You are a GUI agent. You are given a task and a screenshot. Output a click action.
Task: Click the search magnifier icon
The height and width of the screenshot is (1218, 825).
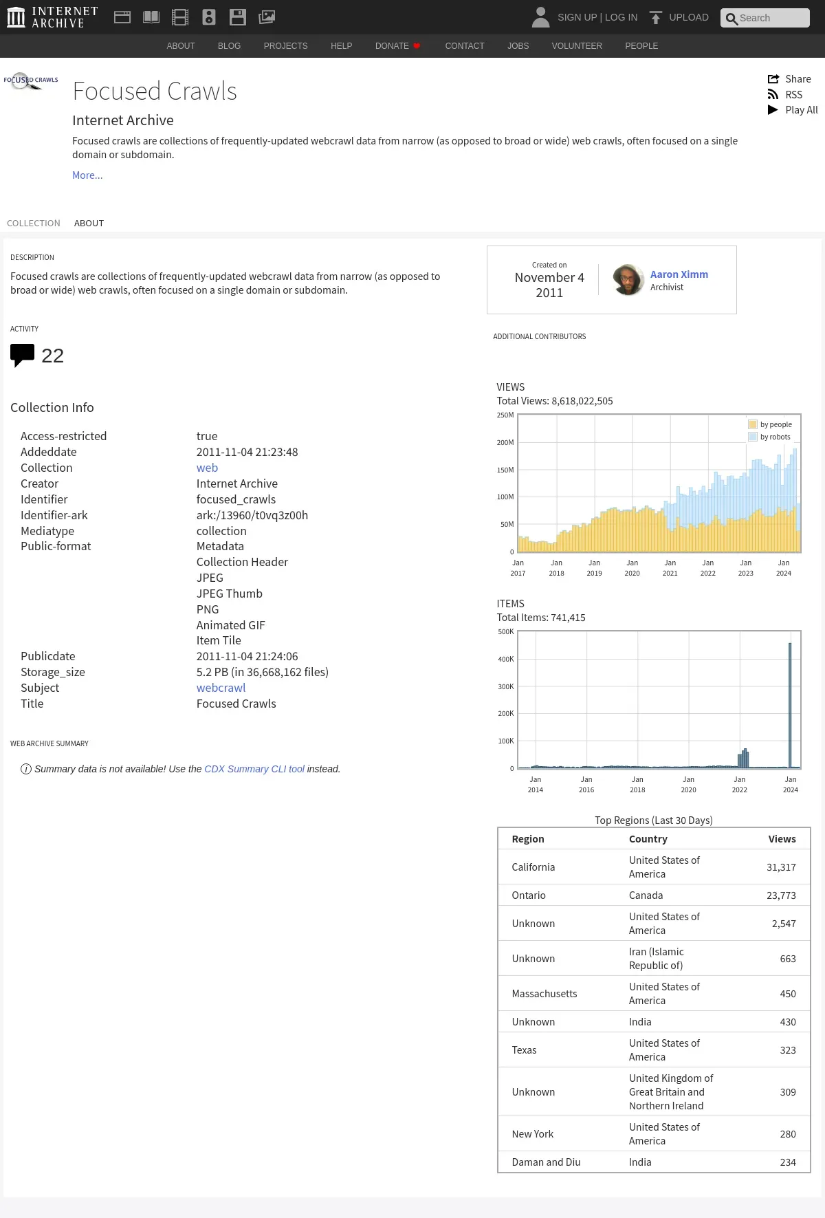tap(731, 19)
